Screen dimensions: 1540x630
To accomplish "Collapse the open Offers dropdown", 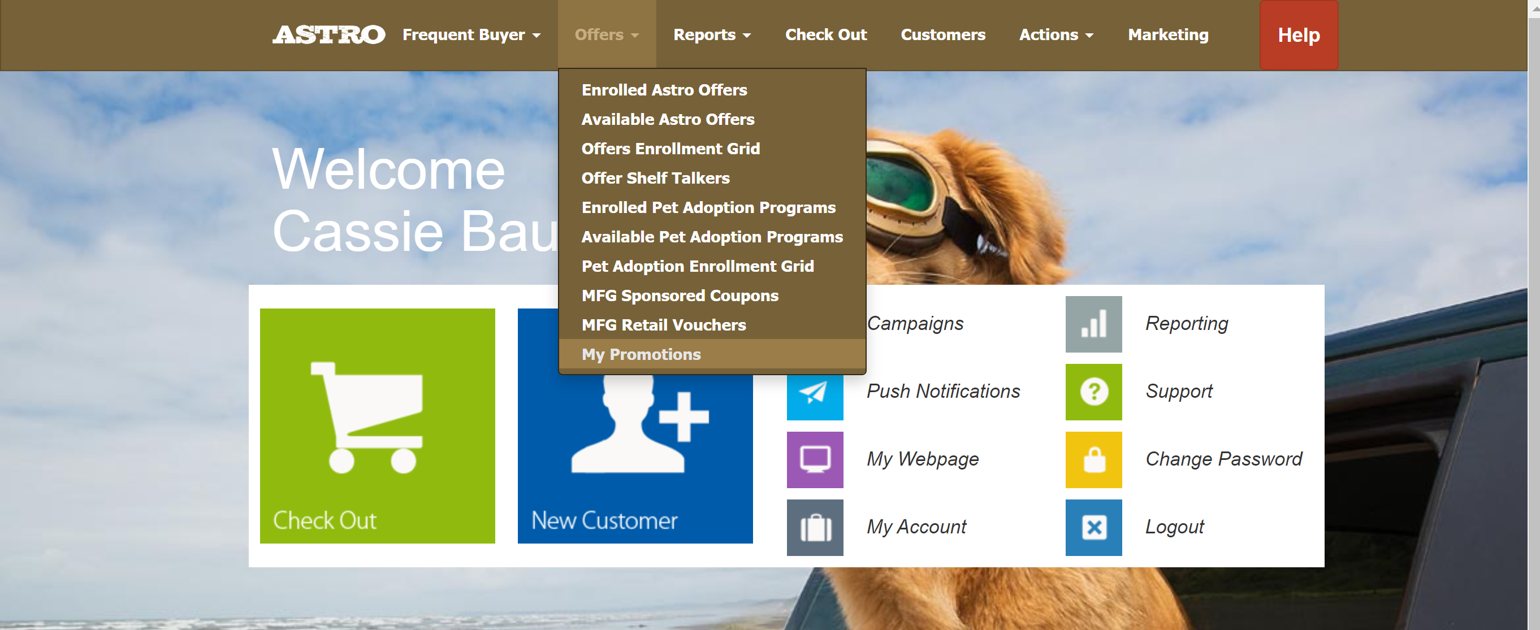I will click(606, 34).
